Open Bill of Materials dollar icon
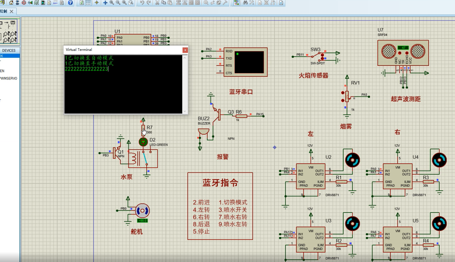 point(49,3)
